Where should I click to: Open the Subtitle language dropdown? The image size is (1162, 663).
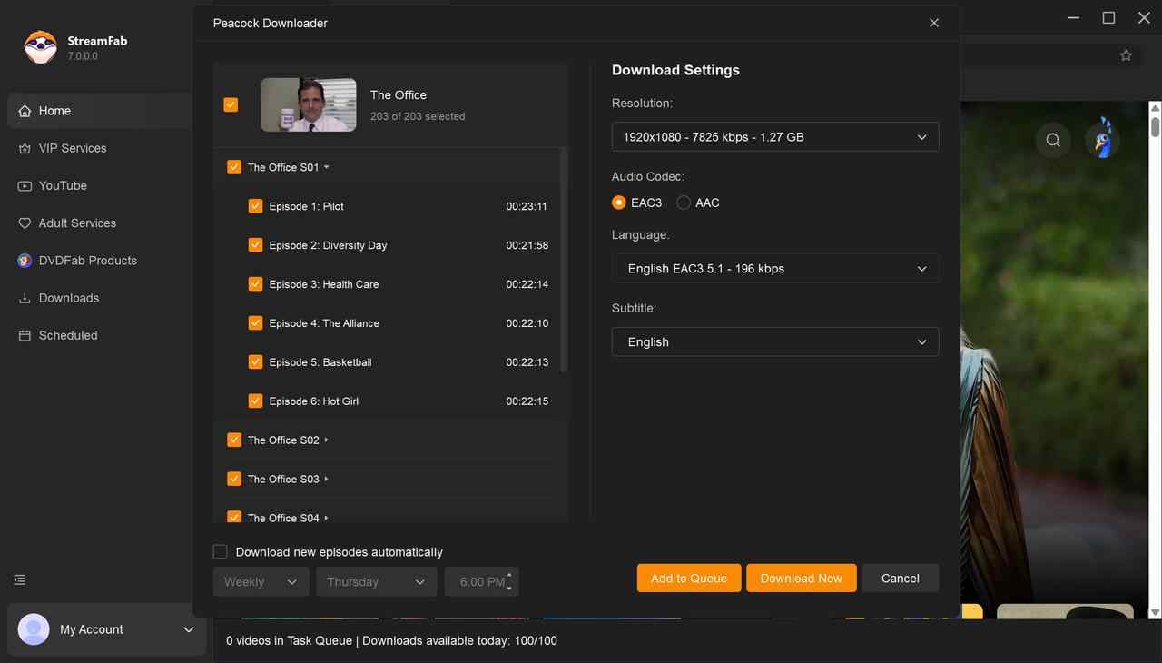tap(774, 341)
